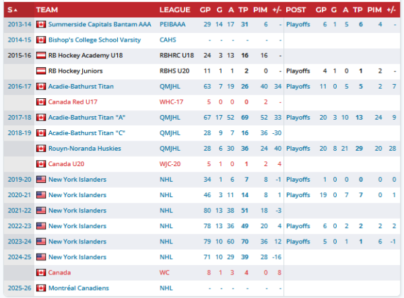Click the Canadian flag beside Rouyn-Noranda Huskies
This screenshot has width=404, height=298.
pyautogui.click(x=40, y=148)
